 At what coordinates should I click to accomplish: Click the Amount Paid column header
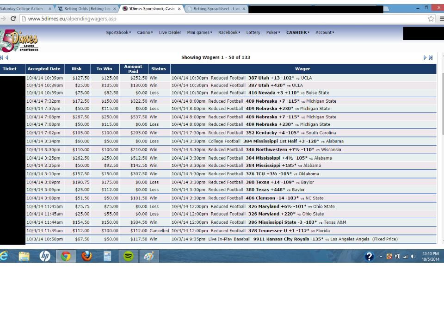tap(133, 69)
